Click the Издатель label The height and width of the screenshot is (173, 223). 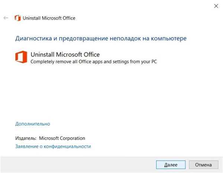pyautogui.click(x=26, y=138)
